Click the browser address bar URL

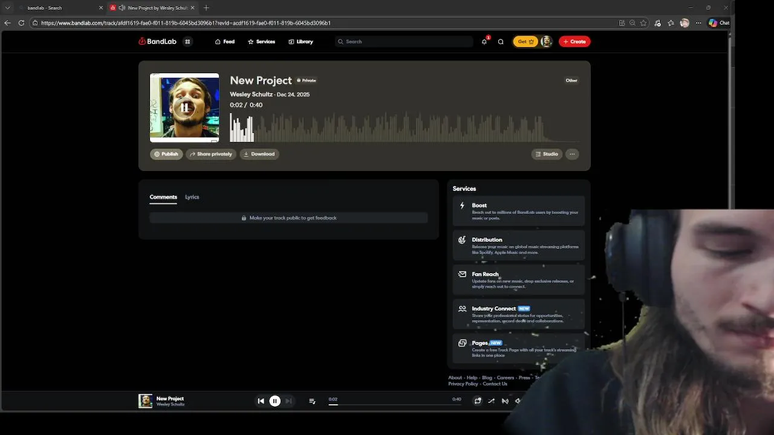[x=186, y=23]
